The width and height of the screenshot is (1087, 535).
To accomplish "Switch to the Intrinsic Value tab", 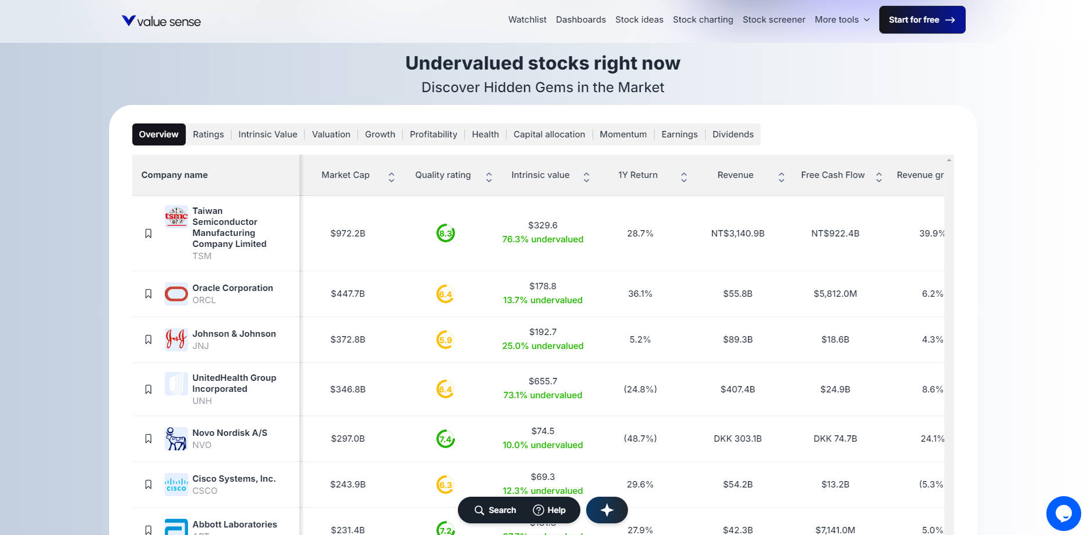I will pyautogui.click(x=268, y=134).
